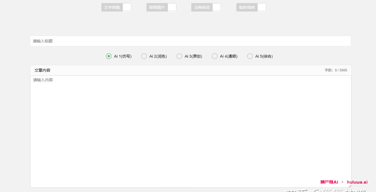Select the Ai 1(仿写) radio option
Image resolution: width=376 pixels, height=192 pixels.
(x=109, y=56)
